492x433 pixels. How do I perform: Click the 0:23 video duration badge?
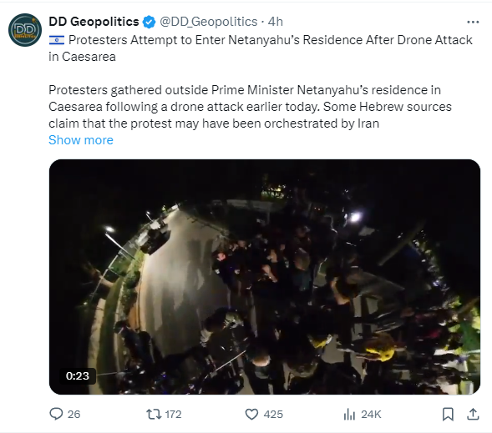click(x=78, y=375)
